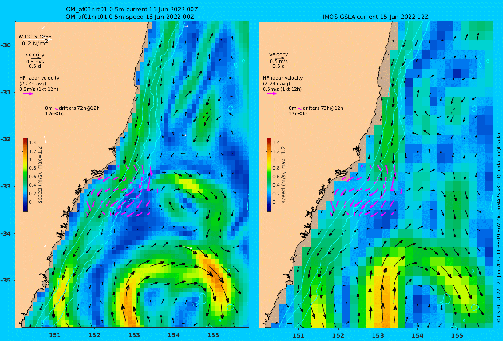Click 'velocity' label in right map legend
The image size is (503, 341).
[279, 55]
